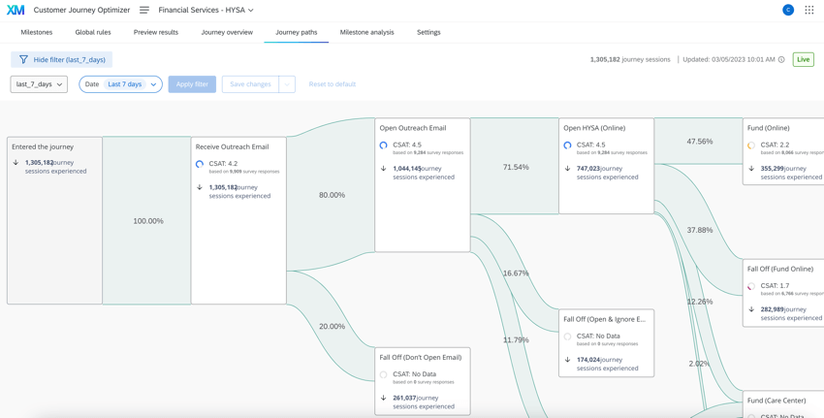Click down arrow beside 1,044,145 sessions
The width and height of the screenshot is (824, 418).
tap(383, 168)
